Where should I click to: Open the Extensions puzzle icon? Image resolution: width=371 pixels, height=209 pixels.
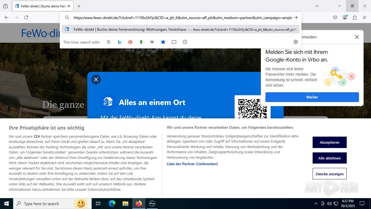coord(355,17)
